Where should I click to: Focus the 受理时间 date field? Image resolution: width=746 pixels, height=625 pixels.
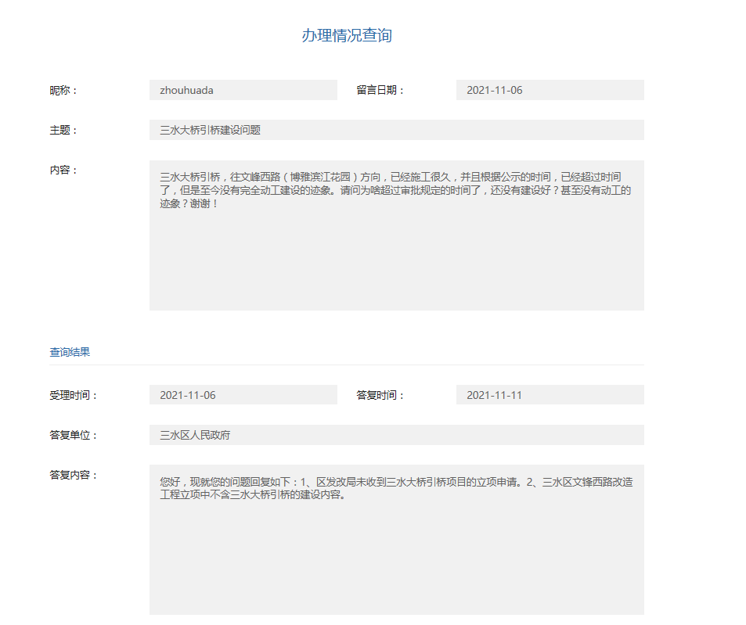(x=243, y=395)
